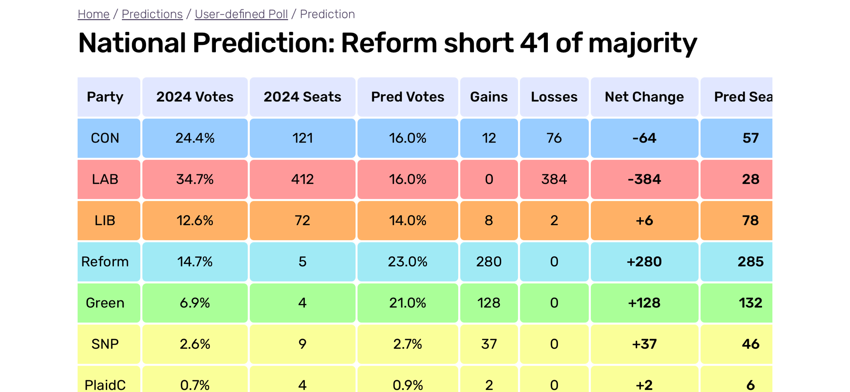This screenshot has width=850, height=392.
Task: Click the CON party cell
Action: (x=105, y=138)
